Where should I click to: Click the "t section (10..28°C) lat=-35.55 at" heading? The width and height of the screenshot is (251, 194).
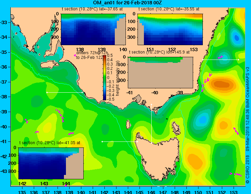pos(169,9)
